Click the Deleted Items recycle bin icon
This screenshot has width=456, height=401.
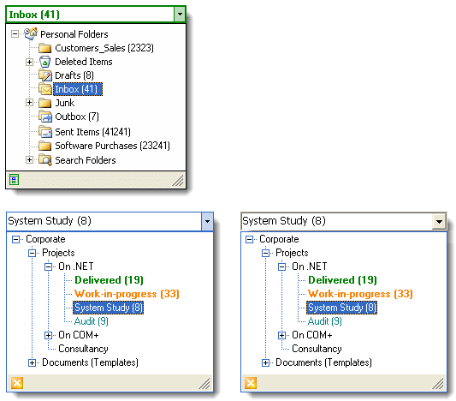[x=44, y=62]
